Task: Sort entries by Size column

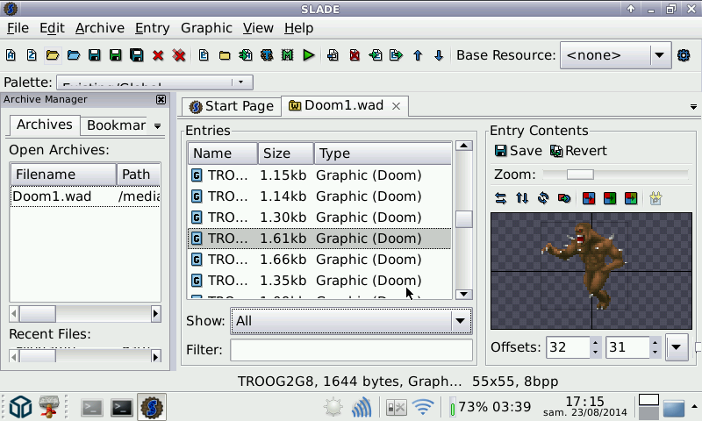Action: [x=286, y=153]
